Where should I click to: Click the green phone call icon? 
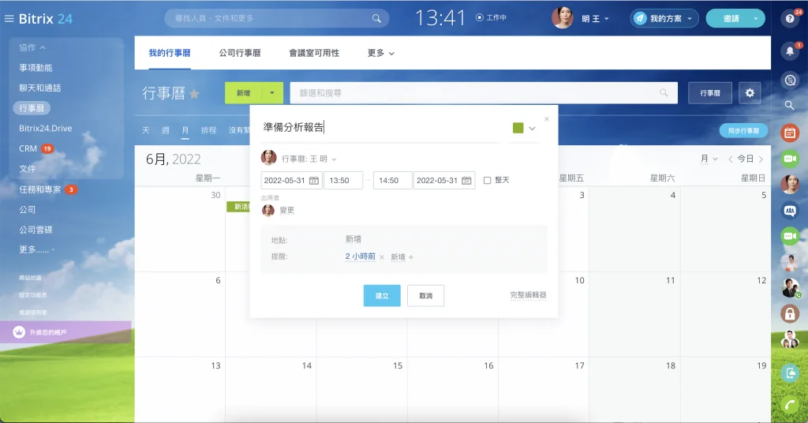[x=789, y=404]
